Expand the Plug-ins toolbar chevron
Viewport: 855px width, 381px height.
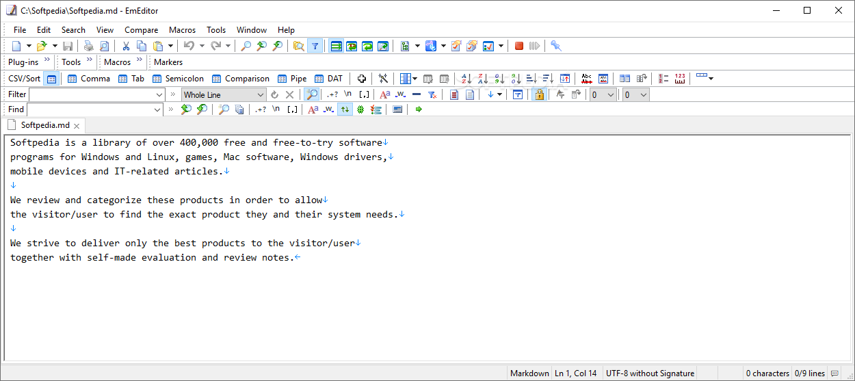click(x=47, y=60)
